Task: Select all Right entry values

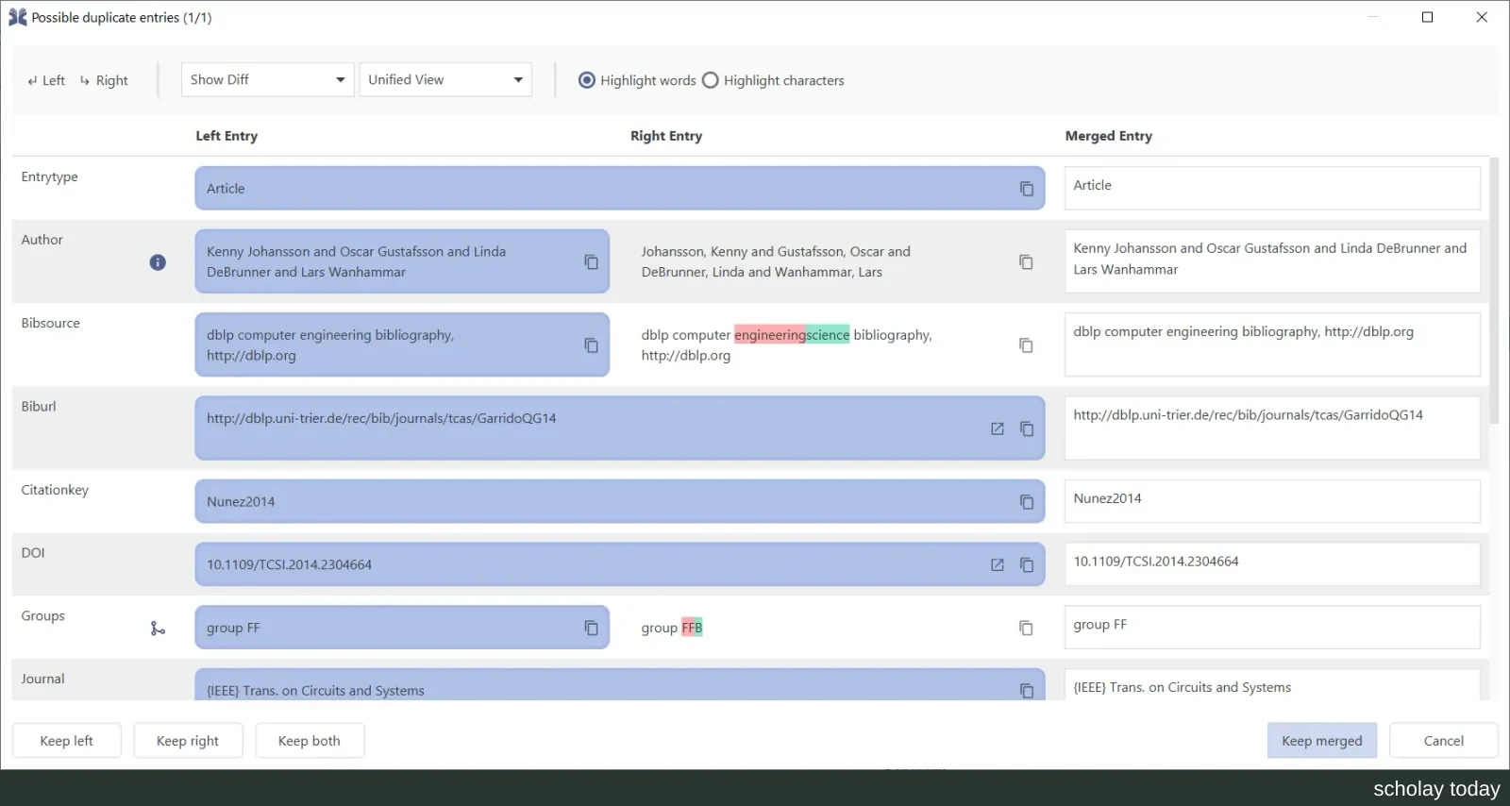Action: 104,80
